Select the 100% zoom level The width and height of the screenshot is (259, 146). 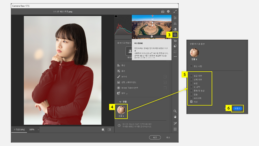click(32, 130)
